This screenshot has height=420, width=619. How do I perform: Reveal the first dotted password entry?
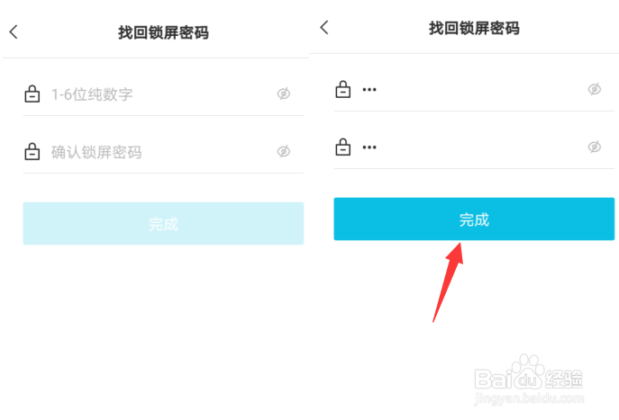pos(594,89)
